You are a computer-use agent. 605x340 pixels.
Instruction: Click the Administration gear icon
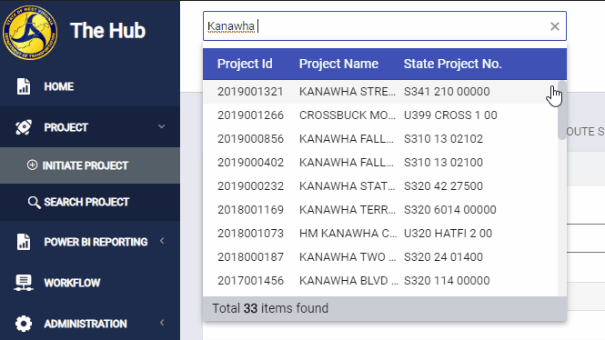point(23,324)
